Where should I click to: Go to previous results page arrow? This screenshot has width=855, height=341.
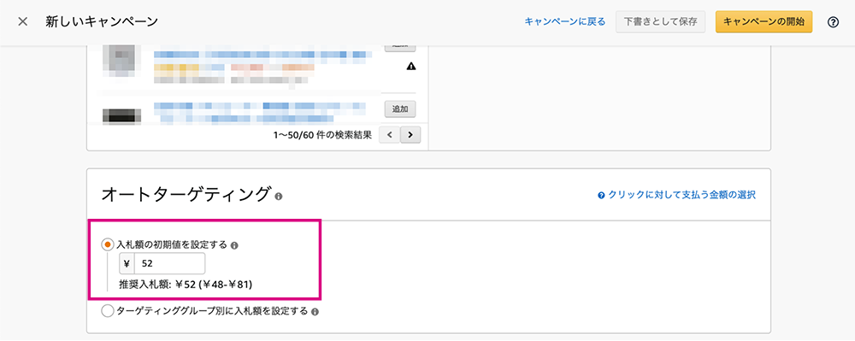tap(389, 134)
